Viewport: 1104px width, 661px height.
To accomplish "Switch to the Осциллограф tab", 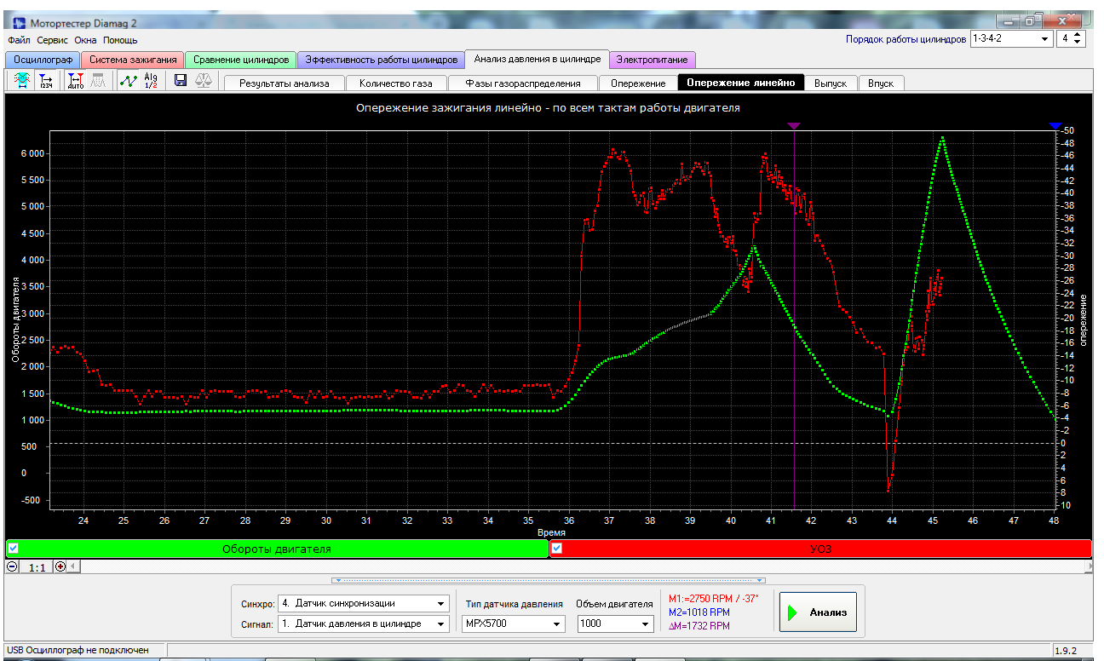I will pyautogui.click(x=43, y=60).
